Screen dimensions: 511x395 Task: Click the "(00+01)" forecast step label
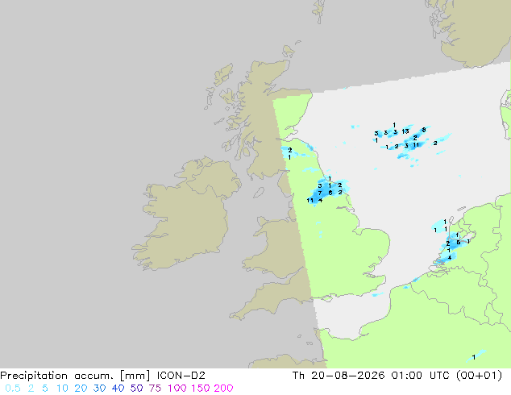click(x=480, y=376)
